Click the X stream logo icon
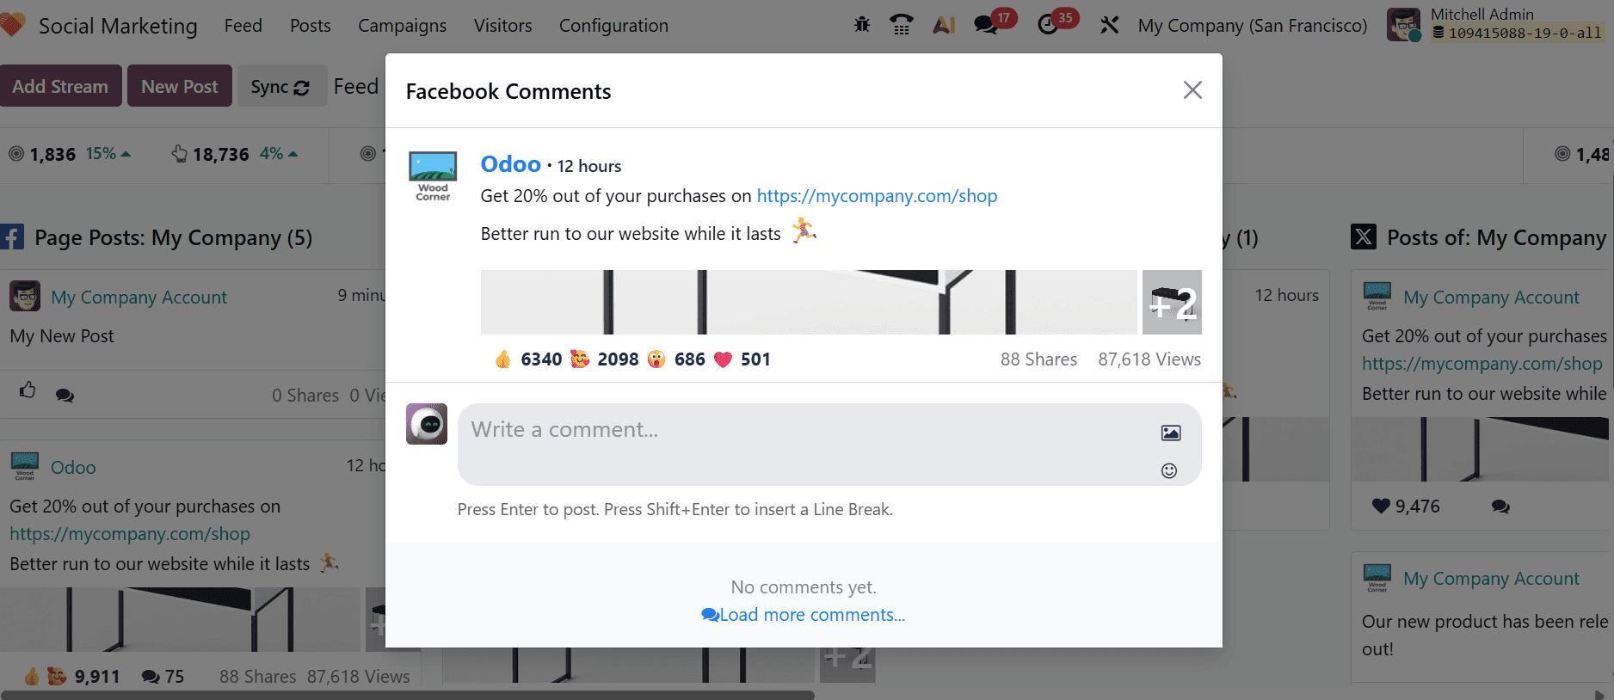The width and height of the screenshot is (1614, 700). click(x=1364, y=236)
